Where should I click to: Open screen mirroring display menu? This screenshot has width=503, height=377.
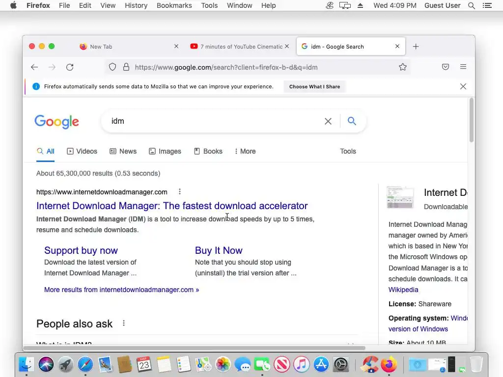345,5
